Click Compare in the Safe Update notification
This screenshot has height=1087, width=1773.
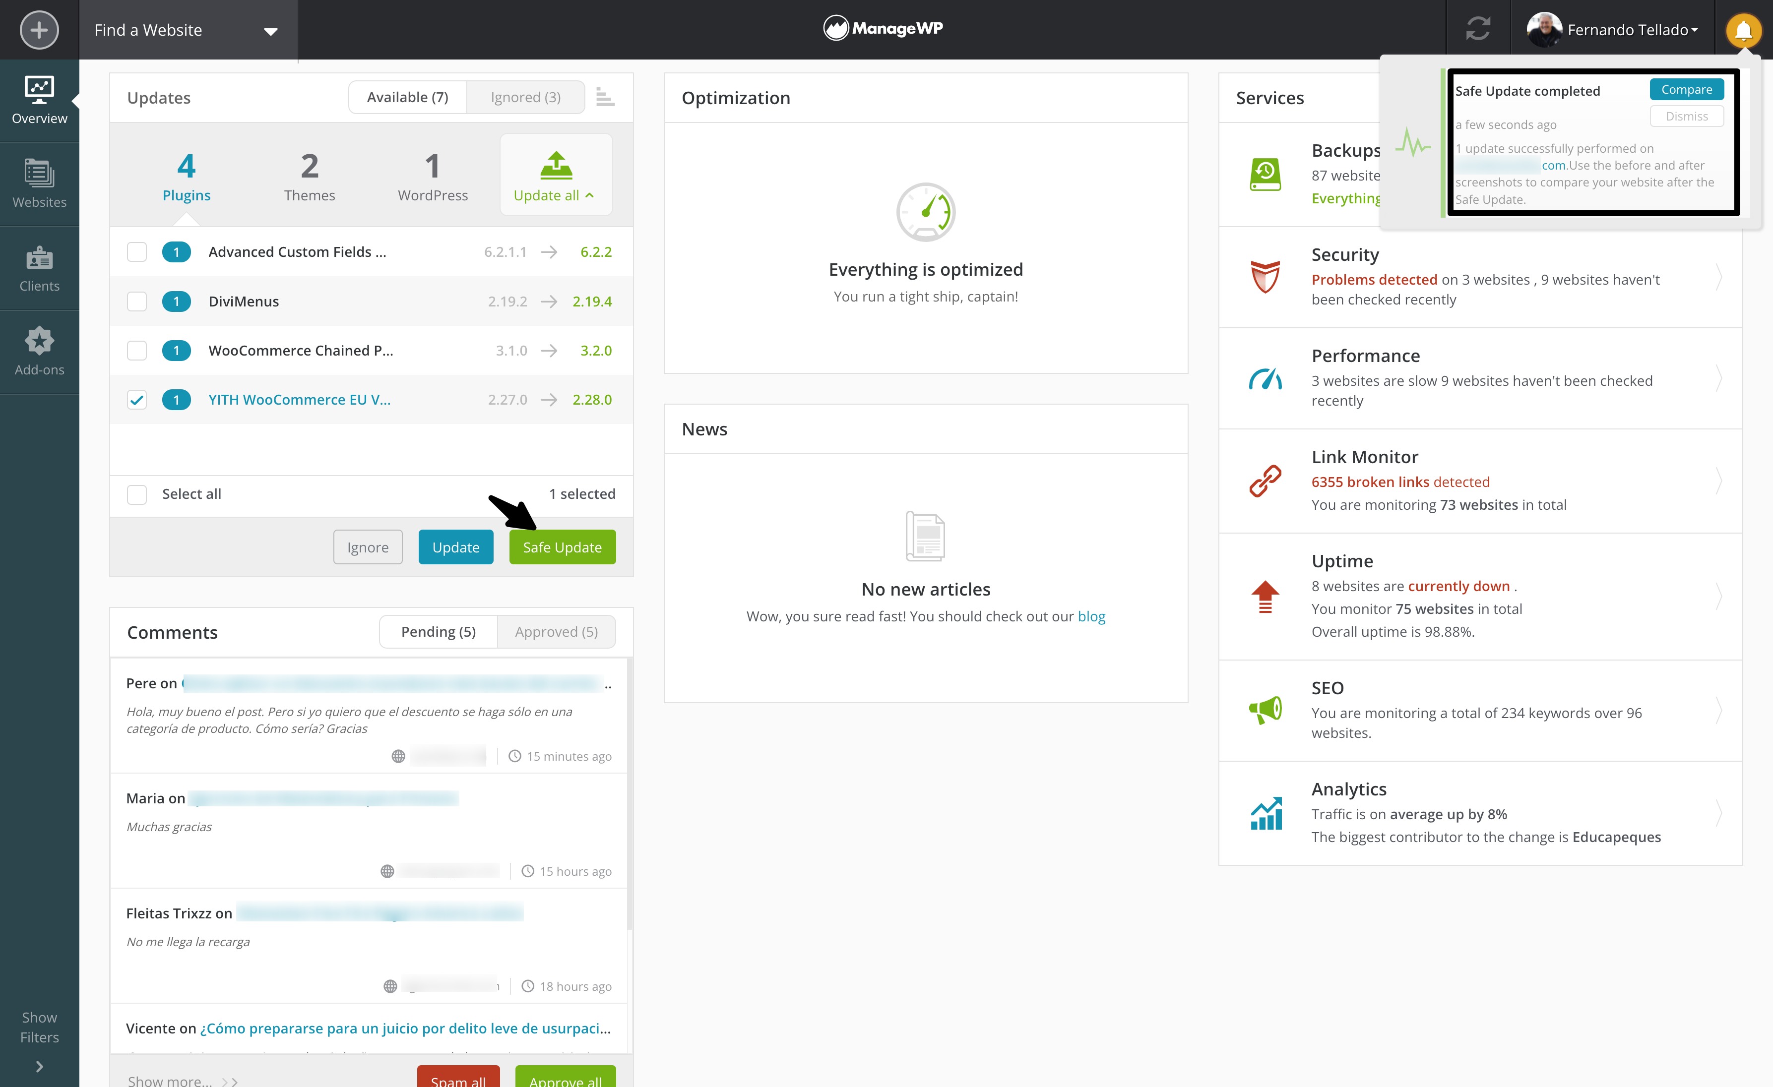click(x=1687, y=88)
